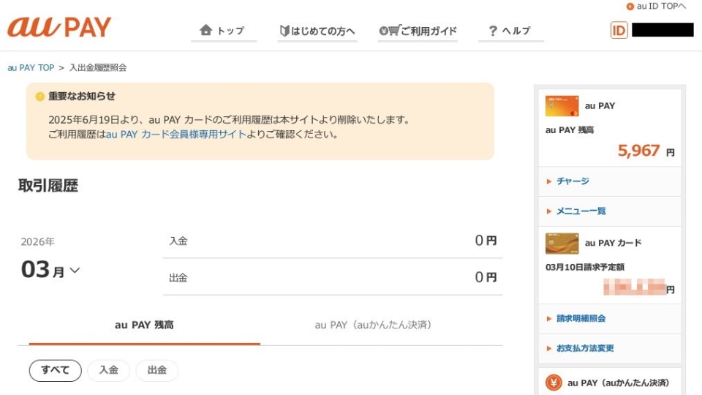Click the question mark help icon
Screen dimensions: 702x395
tap(493, 31)
